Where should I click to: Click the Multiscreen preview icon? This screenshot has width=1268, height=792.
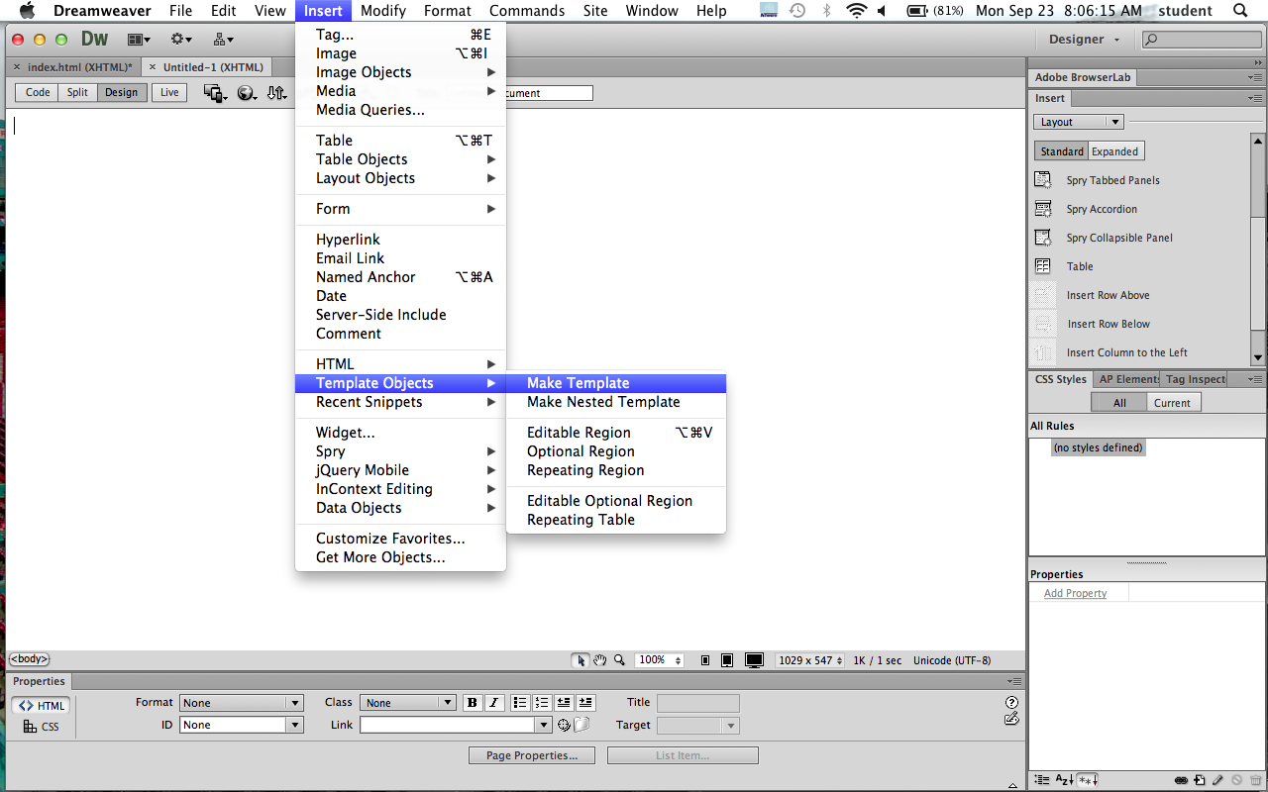tap(215, 93)
